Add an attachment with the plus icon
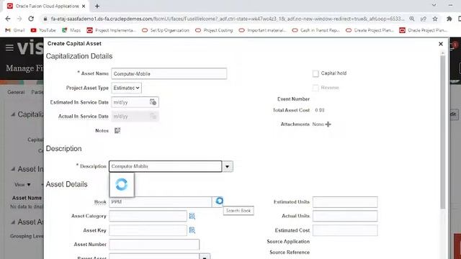 pyautogui.click(x=328, y=124)
